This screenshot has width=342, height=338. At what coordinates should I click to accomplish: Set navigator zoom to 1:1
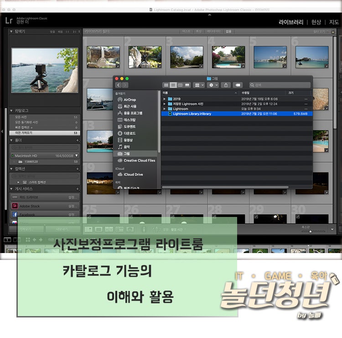67,32
